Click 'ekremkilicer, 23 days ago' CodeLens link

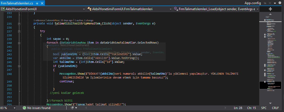pos(60,20)
